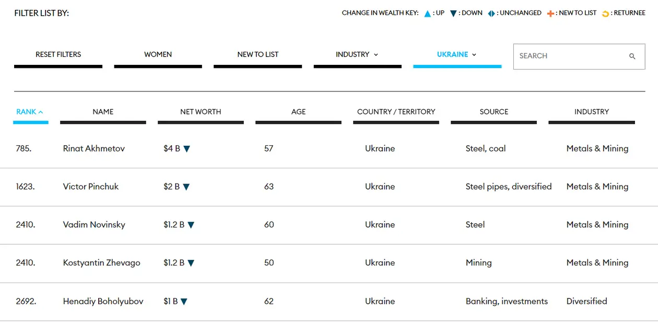Click the blue Up triangle in key

tap(428, 14)
